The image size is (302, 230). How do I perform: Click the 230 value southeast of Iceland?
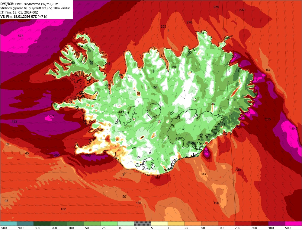click(x=238, y=170)
